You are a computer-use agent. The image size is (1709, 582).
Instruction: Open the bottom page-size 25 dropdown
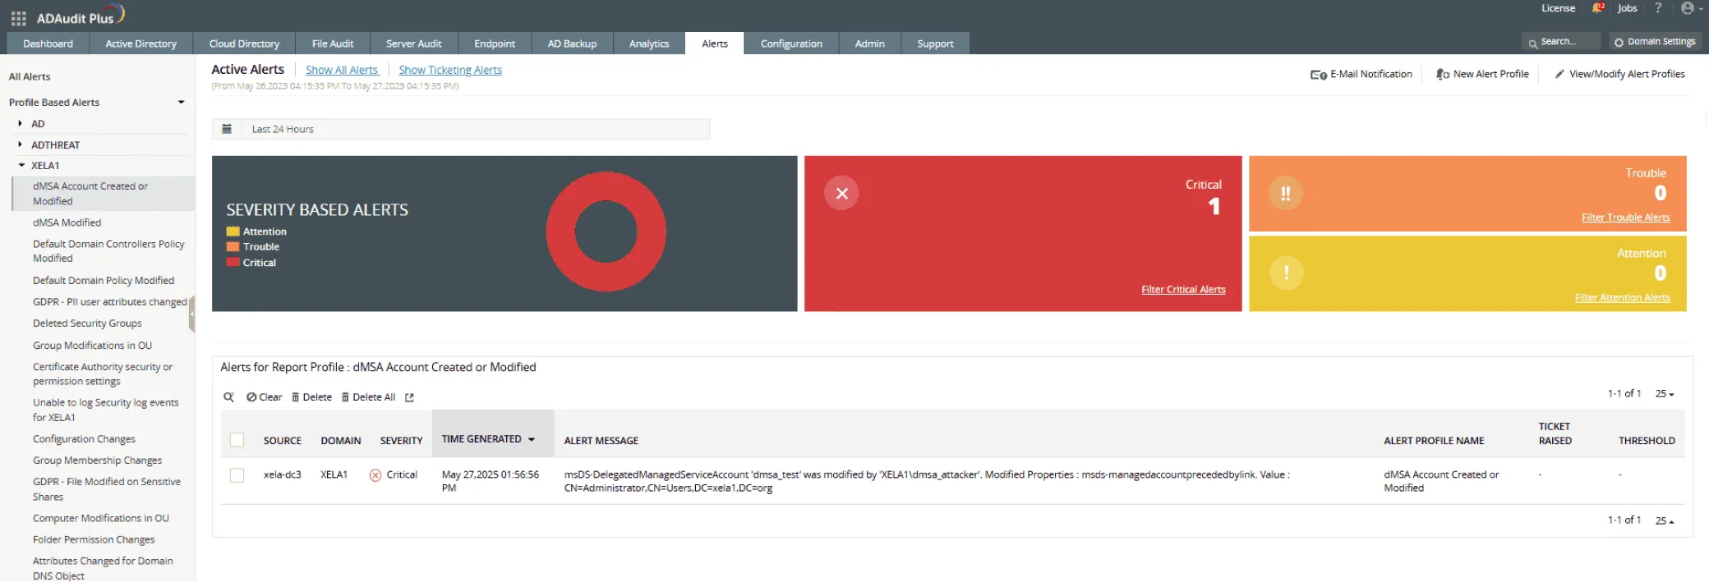(1664, 520)
